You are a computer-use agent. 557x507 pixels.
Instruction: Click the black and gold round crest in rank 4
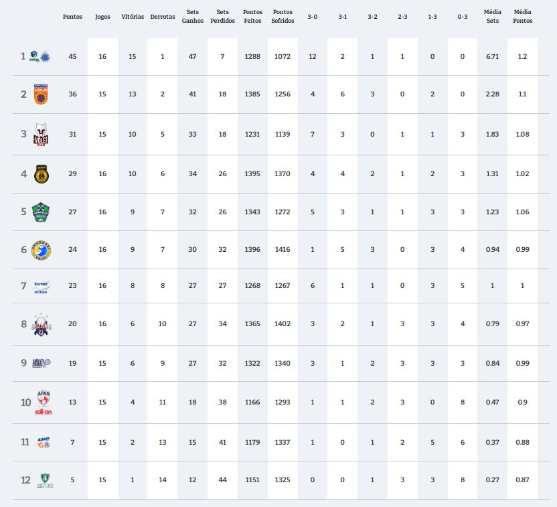point(42,174)
